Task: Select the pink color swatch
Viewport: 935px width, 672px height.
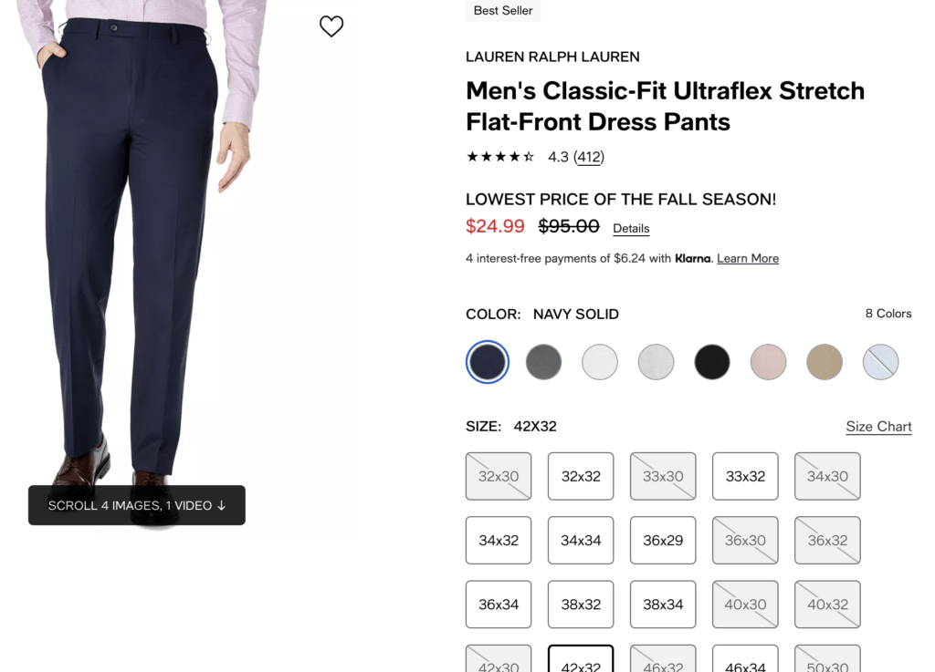Action: point(768,362)
